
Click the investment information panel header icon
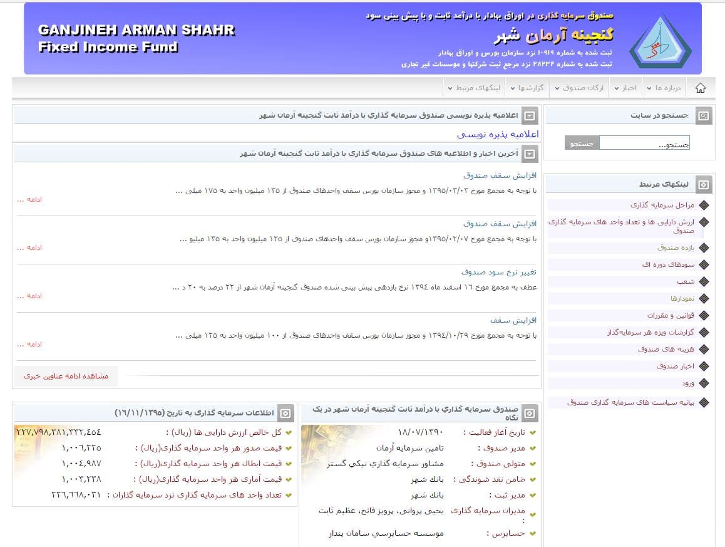point(285,413)
